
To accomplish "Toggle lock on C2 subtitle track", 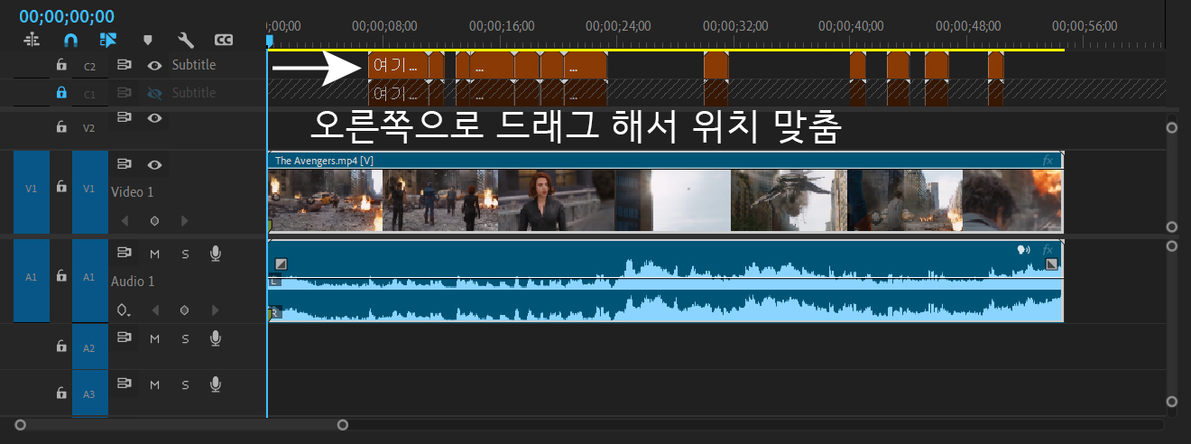I will pos(61,65).
